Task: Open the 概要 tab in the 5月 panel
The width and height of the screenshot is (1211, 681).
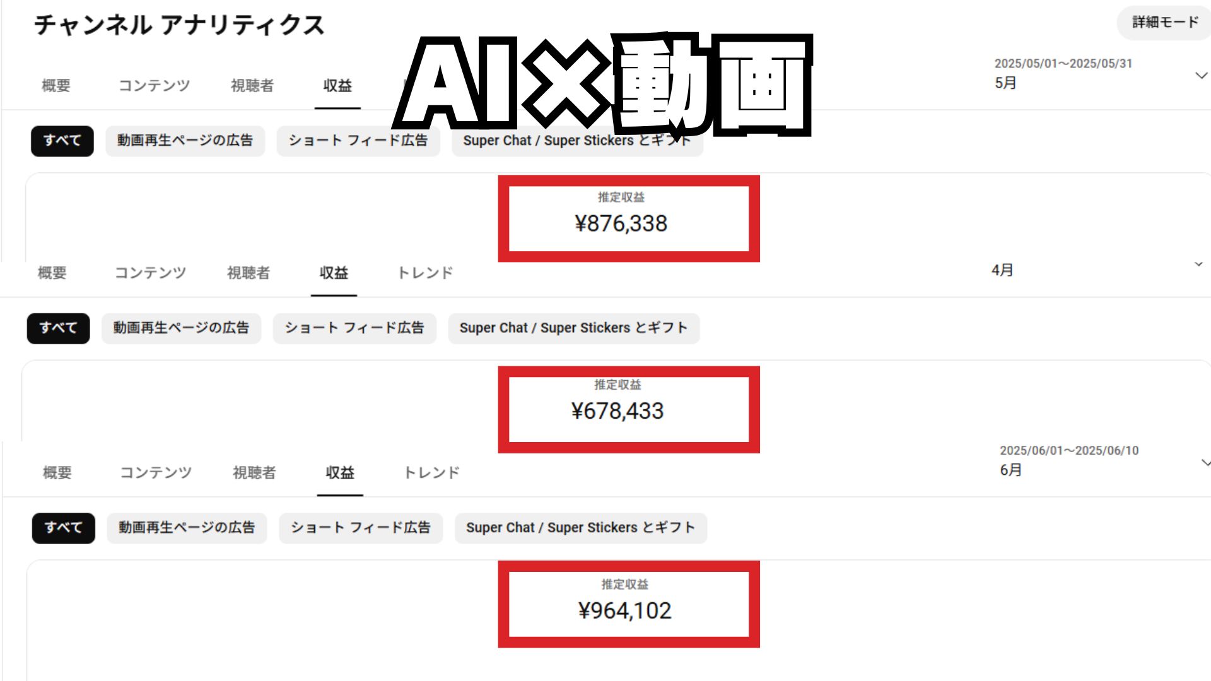Action: click(56, 86)
